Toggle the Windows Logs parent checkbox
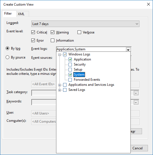 coord(65,54)
